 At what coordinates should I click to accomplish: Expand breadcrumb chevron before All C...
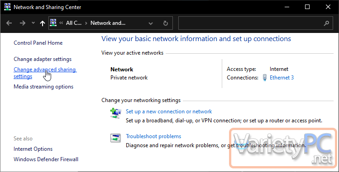click(x=61, y=23)
